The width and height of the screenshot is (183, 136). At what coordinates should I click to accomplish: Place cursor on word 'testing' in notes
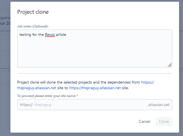25,34
